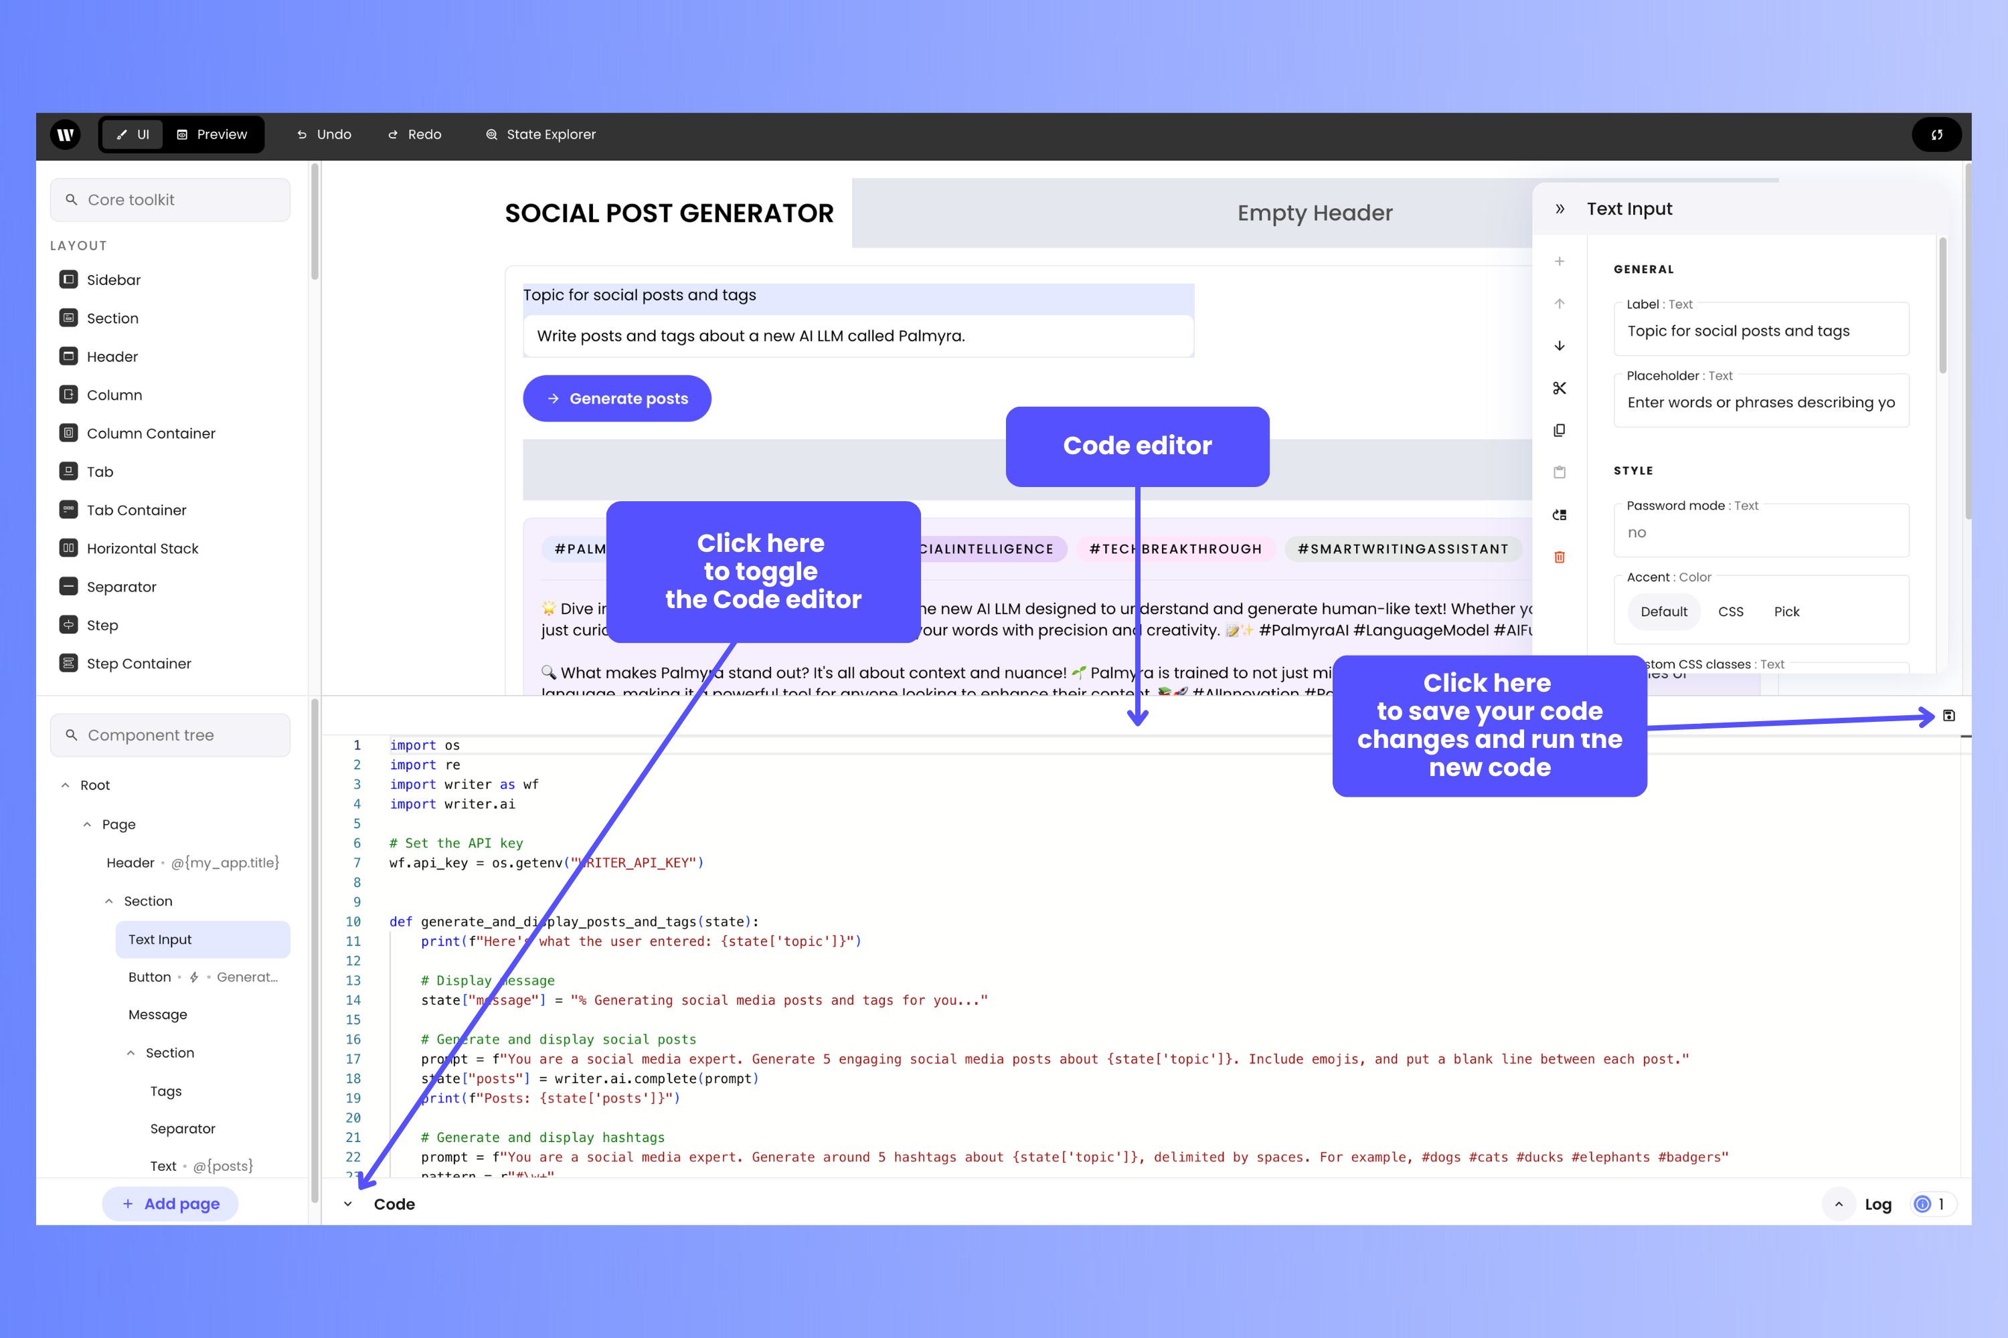This screenshot has height=1338, width=2008.
Task: Select the Section layout component icon
Action: pyautogui.click(x=68, y=317)
